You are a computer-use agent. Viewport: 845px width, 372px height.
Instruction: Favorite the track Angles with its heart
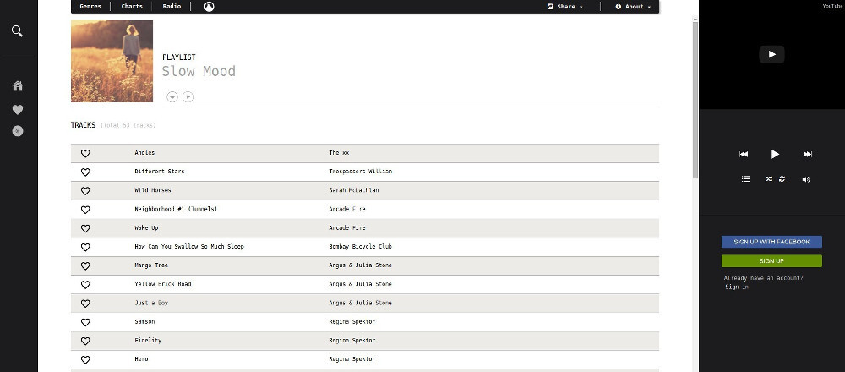click(x=85, y=153)
